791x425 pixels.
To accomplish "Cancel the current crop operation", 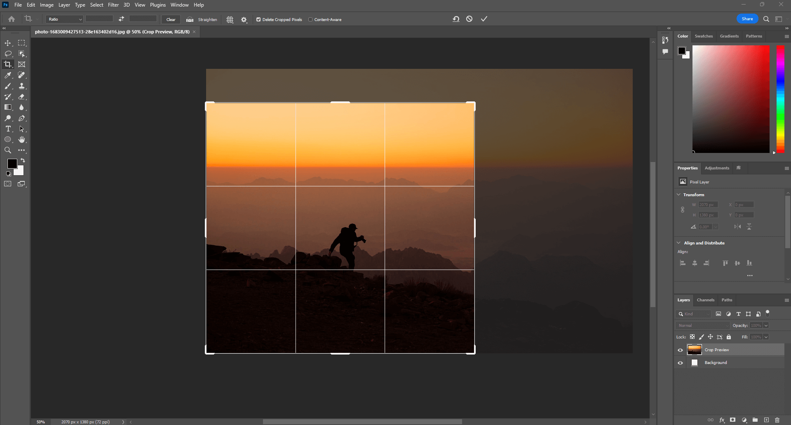I will click(x=469, y=19).
